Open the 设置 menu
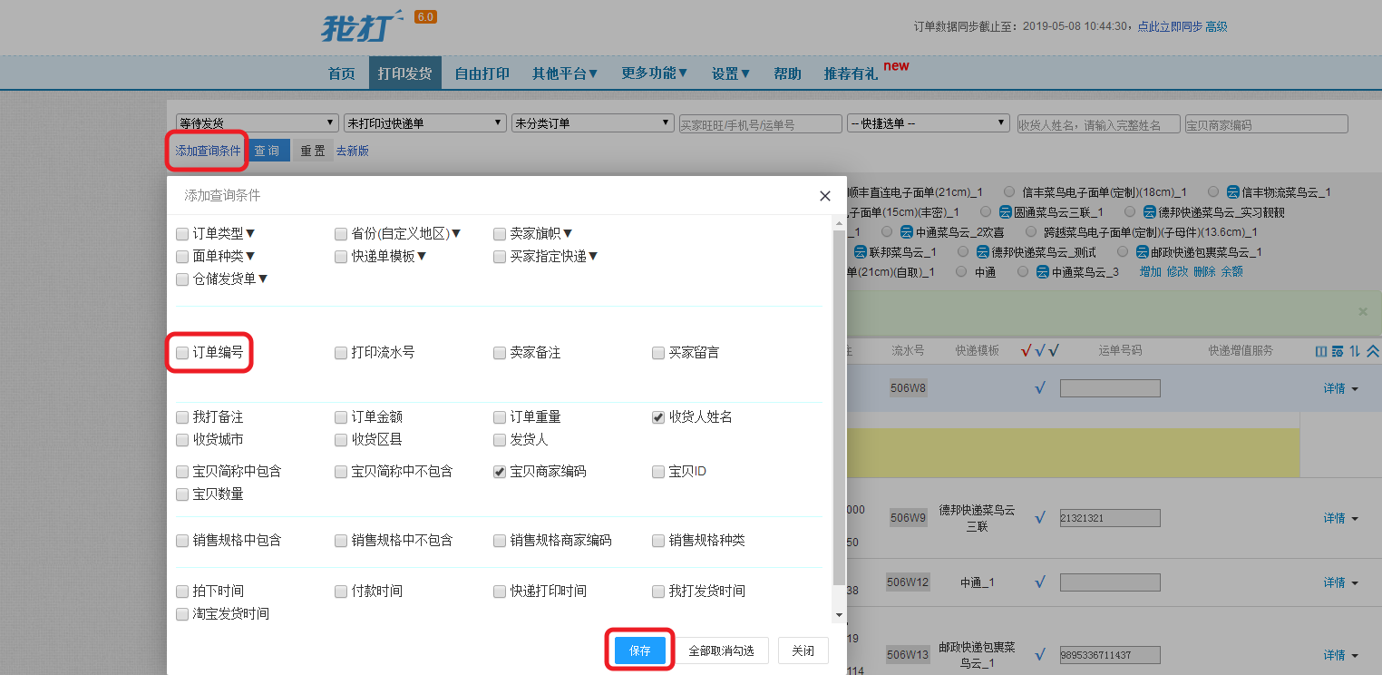 coord(731,73)
